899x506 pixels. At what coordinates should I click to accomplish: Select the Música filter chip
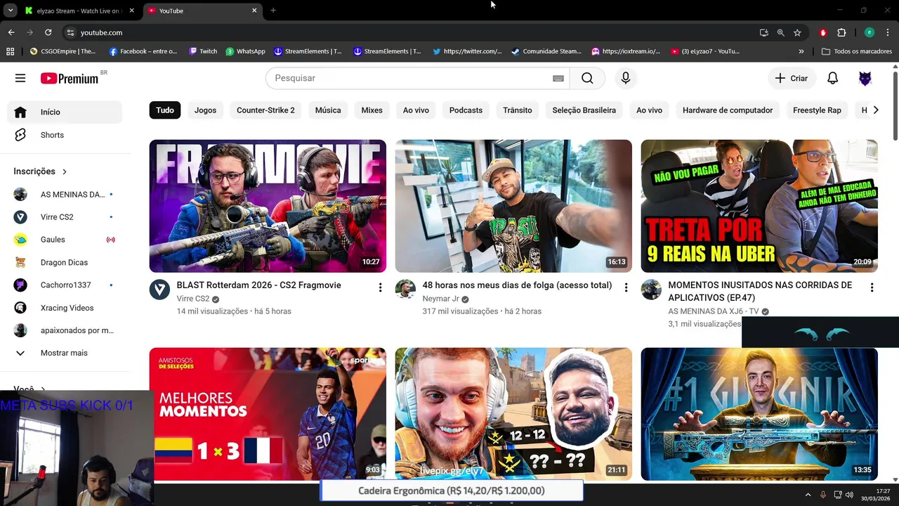coord(328,110)
